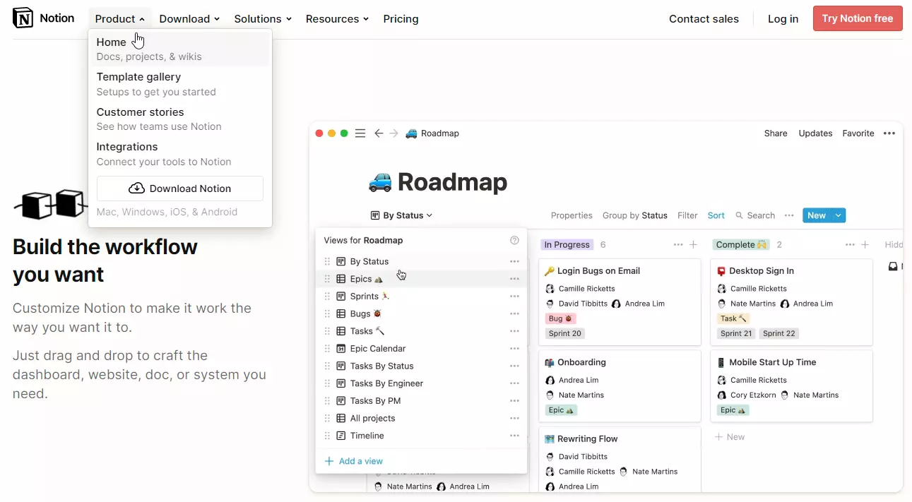Viewport: 912px width, 502px height.
Task: Click the help icon in Views for Roadmap
Action: tap(514, 240)
